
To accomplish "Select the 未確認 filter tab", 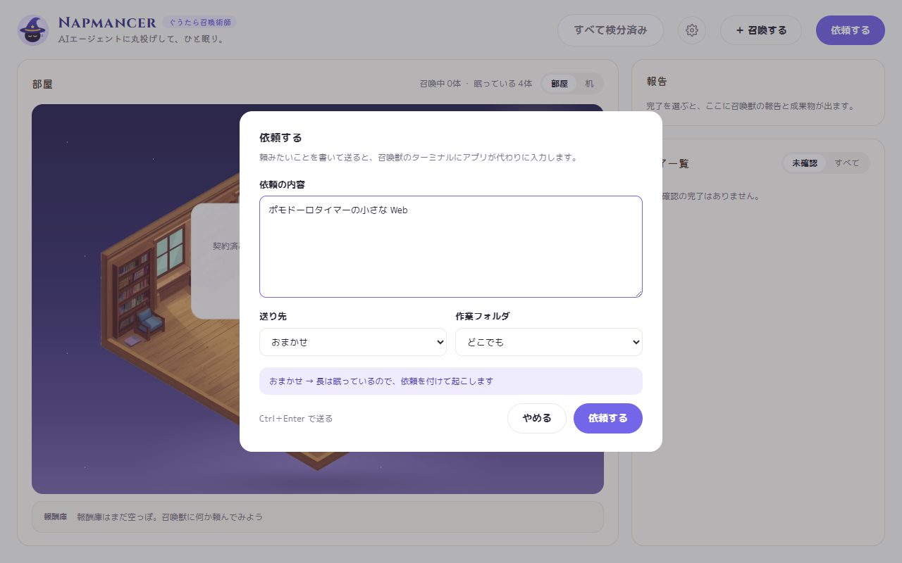I will coord(805,163).
